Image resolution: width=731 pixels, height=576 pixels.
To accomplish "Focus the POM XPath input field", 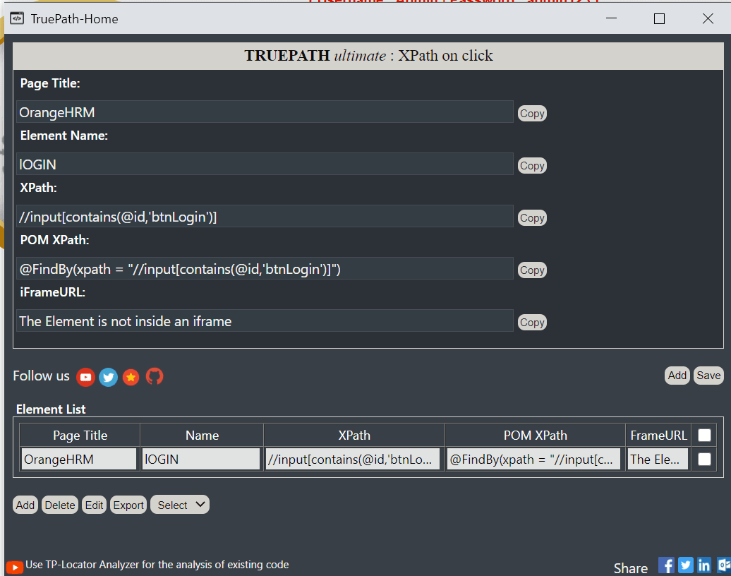I will pyautogui.click(x=265, y=269).
